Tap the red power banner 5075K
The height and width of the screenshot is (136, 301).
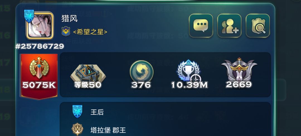pyautogui.click(x=39, y=76)
